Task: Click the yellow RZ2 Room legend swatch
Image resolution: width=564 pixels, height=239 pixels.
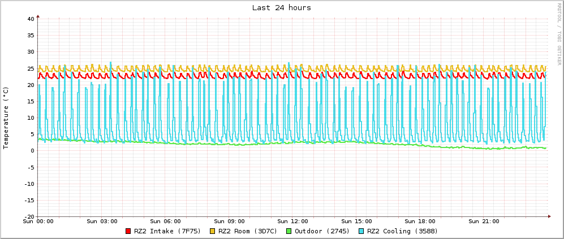Action: (213, 231)
